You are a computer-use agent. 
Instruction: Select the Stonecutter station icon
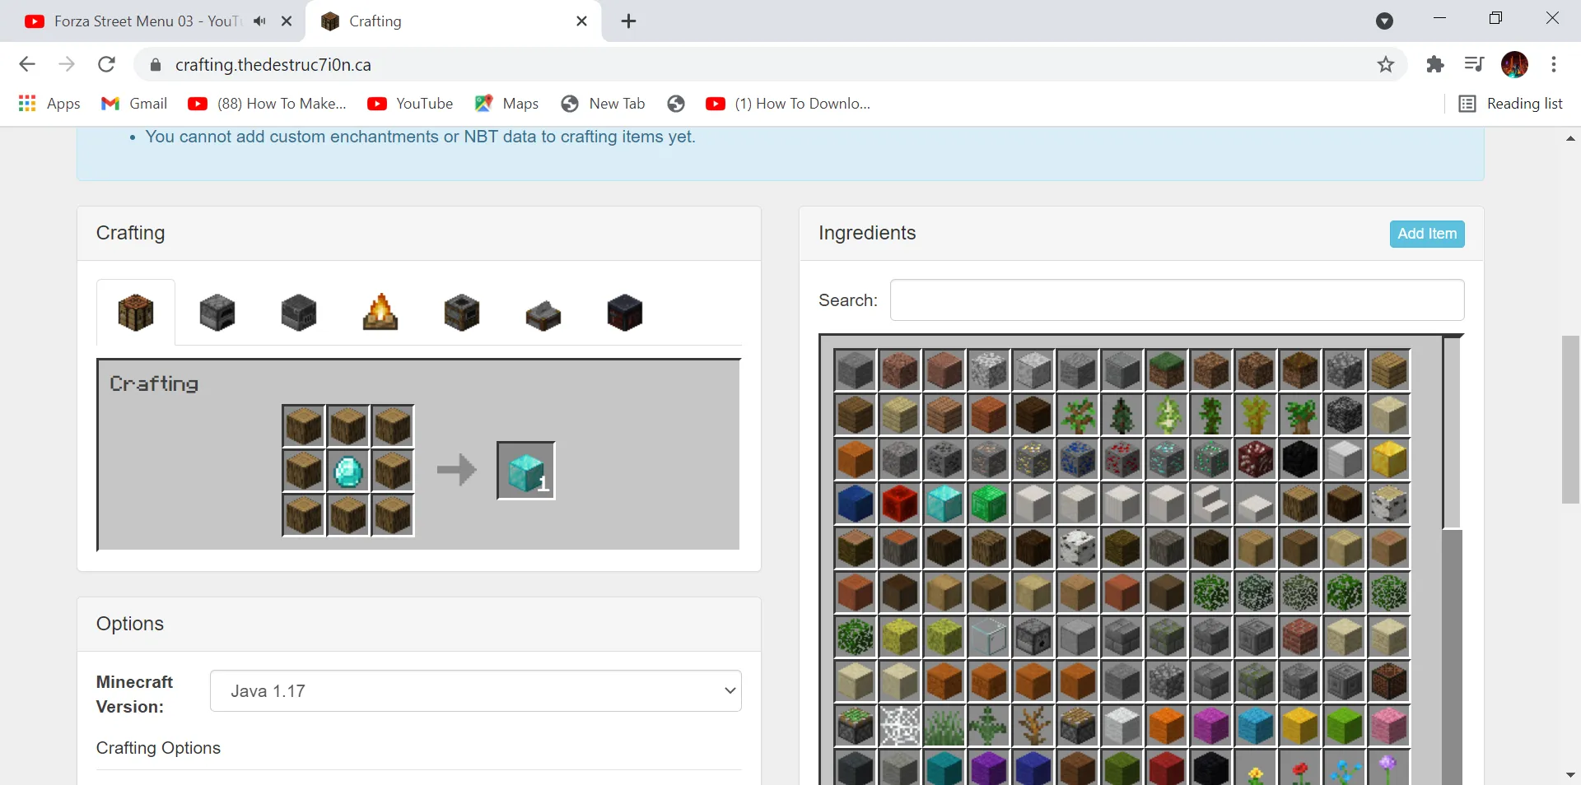pos(542,313)
